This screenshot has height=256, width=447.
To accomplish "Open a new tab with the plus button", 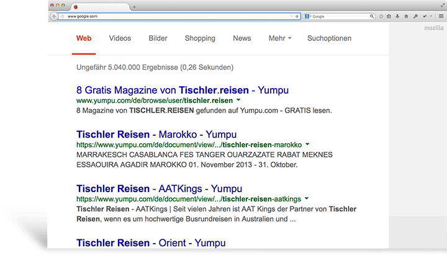I will click(x=134, y=7).
